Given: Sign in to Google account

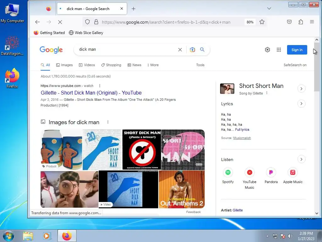Looking at the screenshot, I should [x=297, y=50].
